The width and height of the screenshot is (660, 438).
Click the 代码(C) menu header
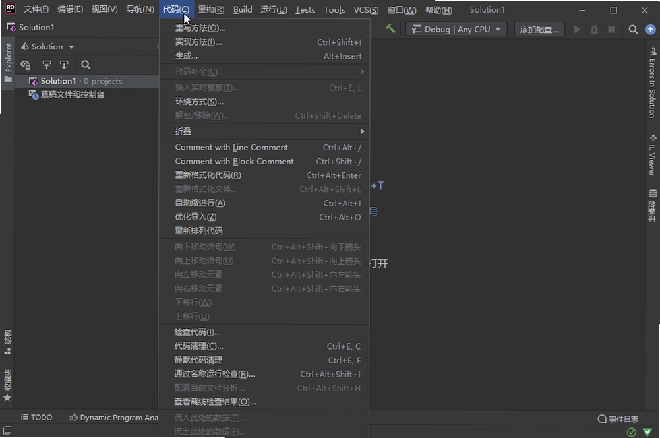tap(176, 9)
